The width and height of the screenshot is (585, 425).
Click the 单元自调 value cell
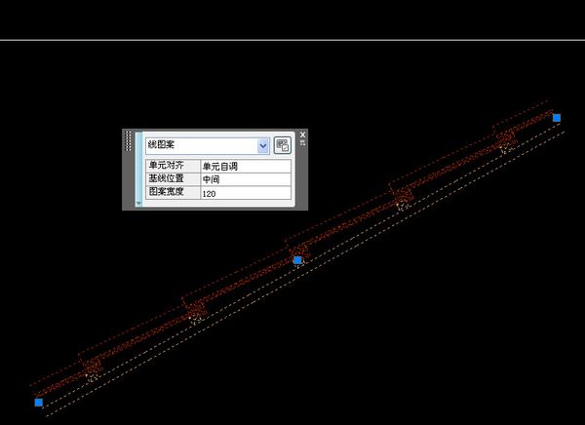pyautogui.click(x=246, y=166)
